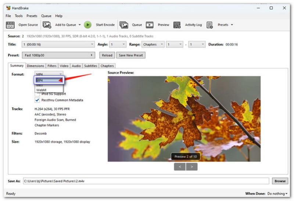
Task: Click the Activity Log label
Action: (x=193, y=25)
